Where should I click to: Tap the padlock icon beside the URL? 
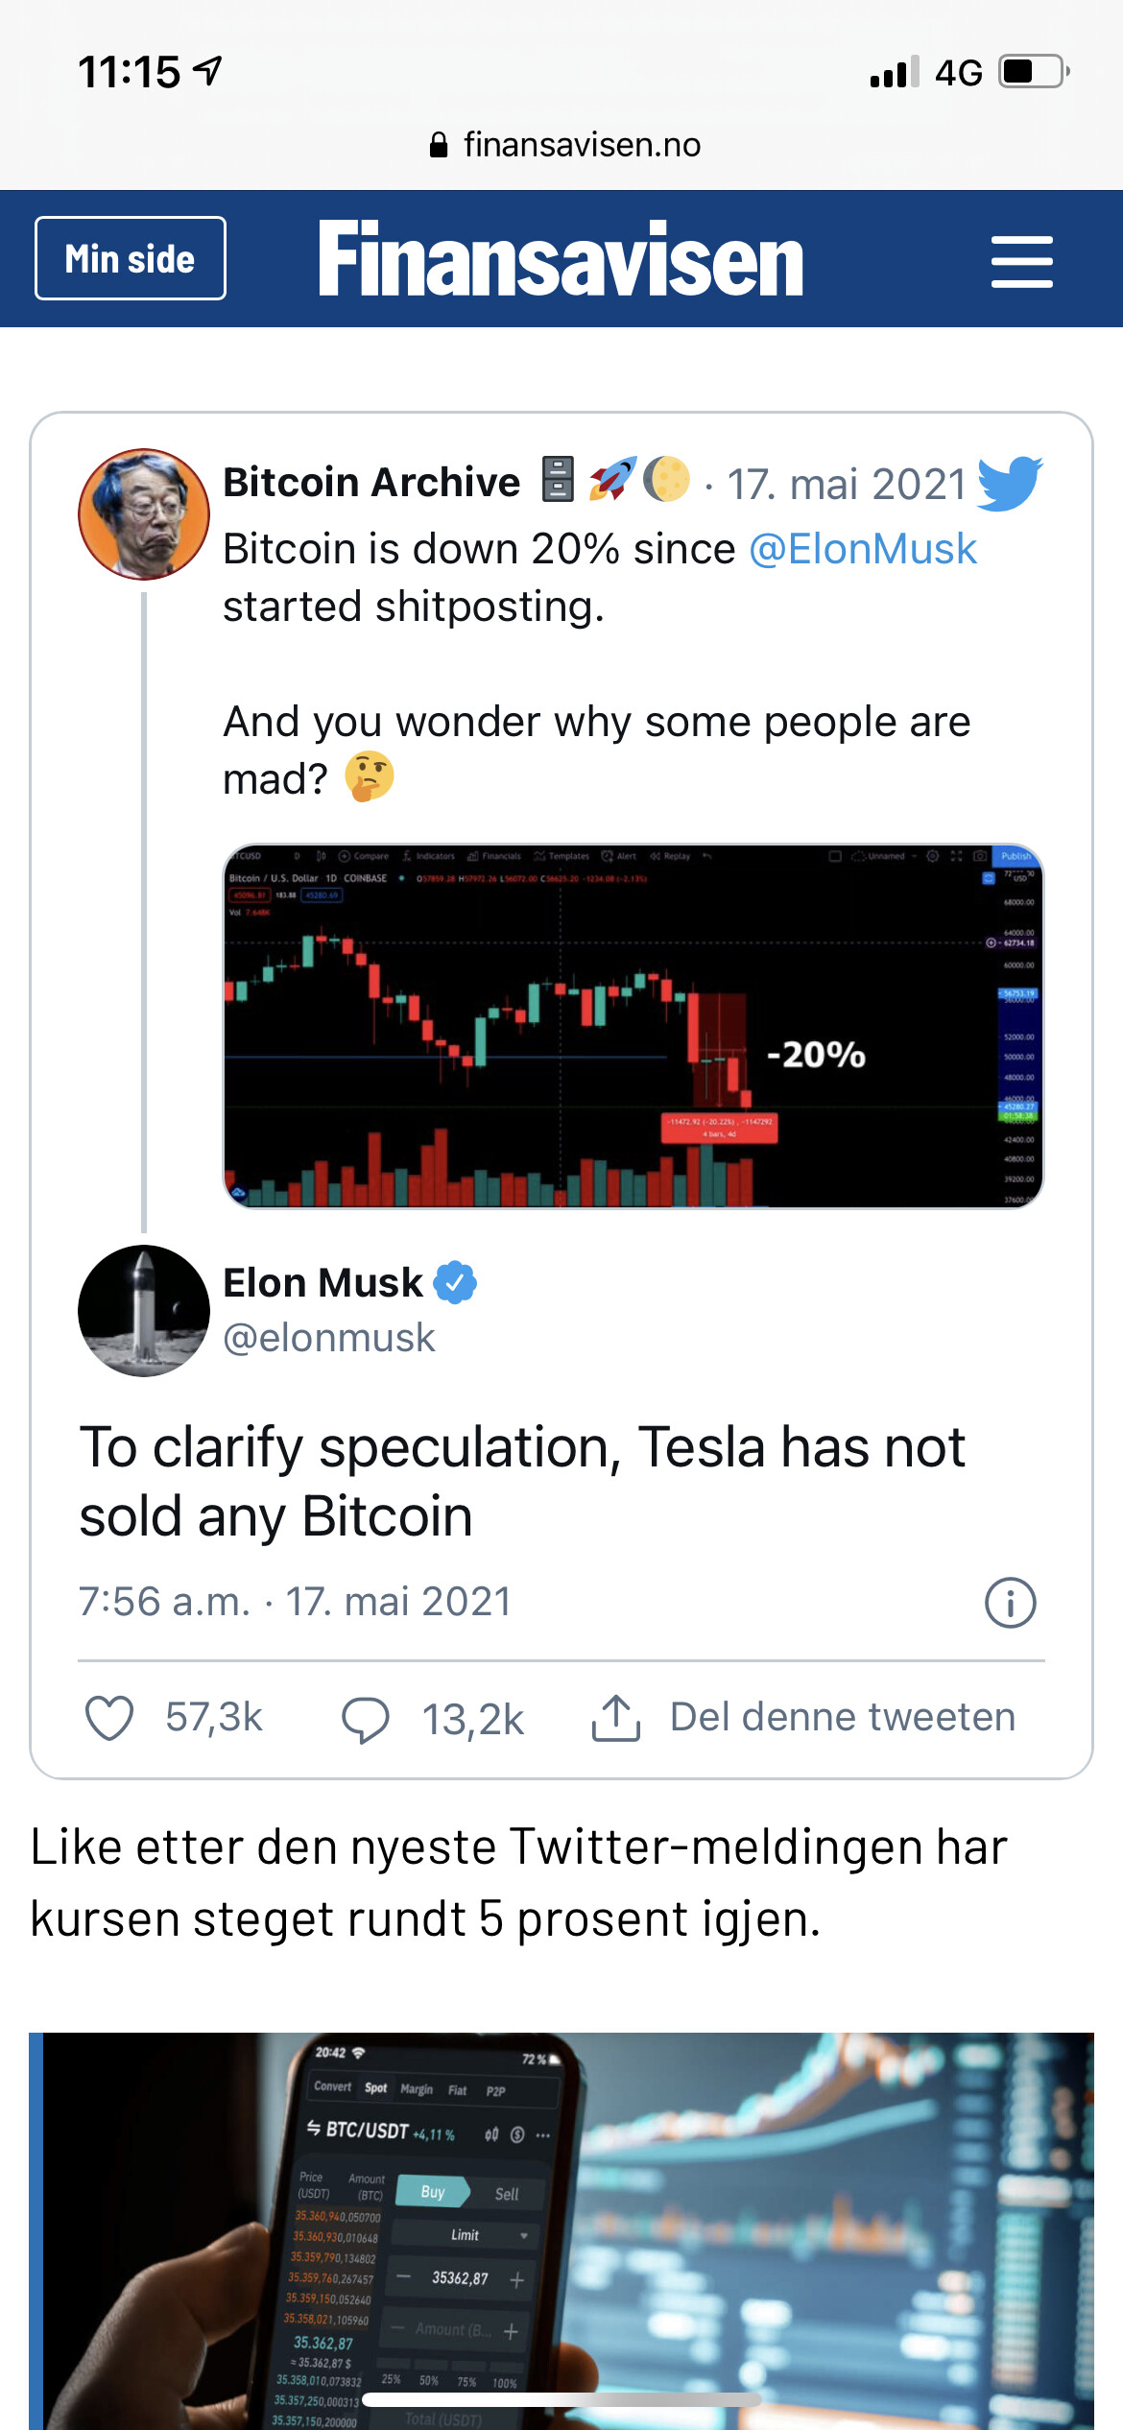tap(439, 145)
